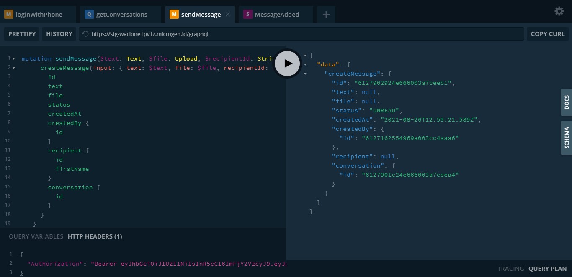
Task: Close the sendMessage tab
Action: click(228, 14)
